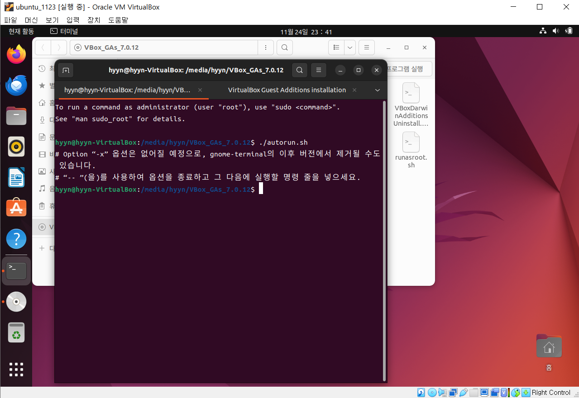Open Downloads in the Files sidebar
The image size is (579, 398).
point(43,119)
